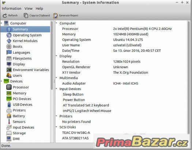This screenshot has height=150, width=192.
Task: Click the sidebar vertical scrollbar
Action: tap(52, 55)
